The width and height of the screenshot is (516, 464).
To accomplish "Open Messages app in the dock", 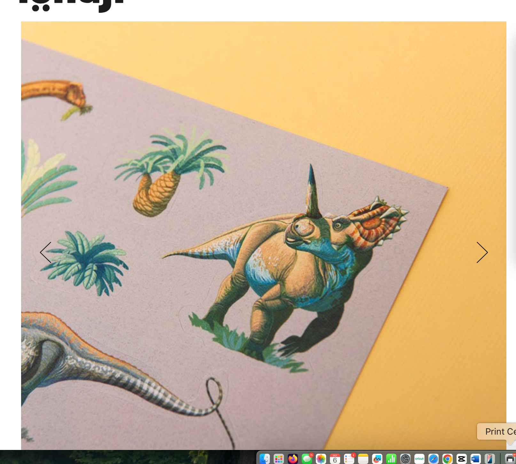I will click(307, 459).
